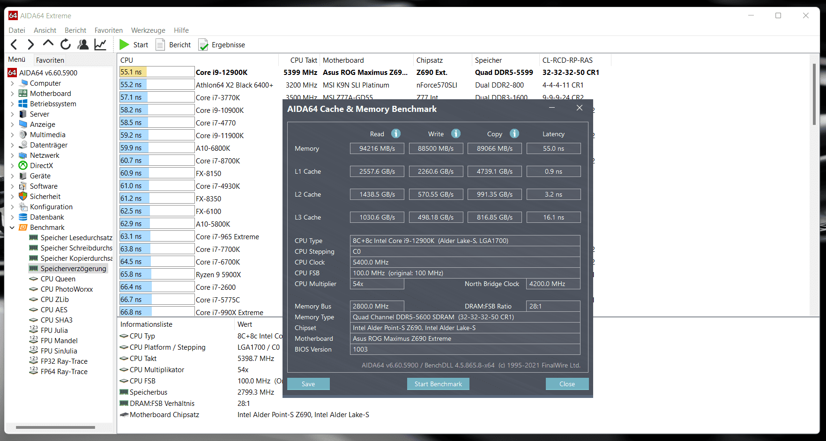Click the Start Benchmark button
The image size is (826, 441).
pyautogui.click(x=438, y=384)
